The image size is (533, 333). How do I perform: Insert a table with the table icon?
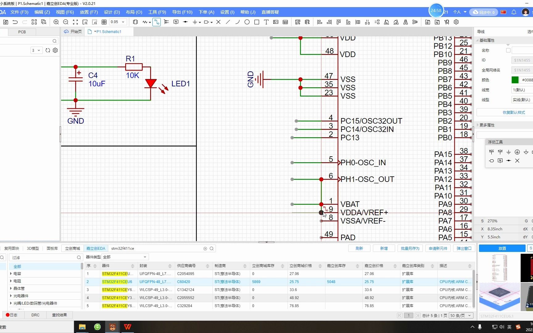pos(285,22)
